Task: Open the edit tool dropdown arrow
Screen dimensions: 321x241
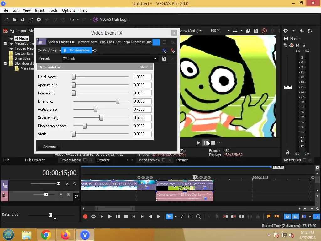Action: click(x=176, y=217)
